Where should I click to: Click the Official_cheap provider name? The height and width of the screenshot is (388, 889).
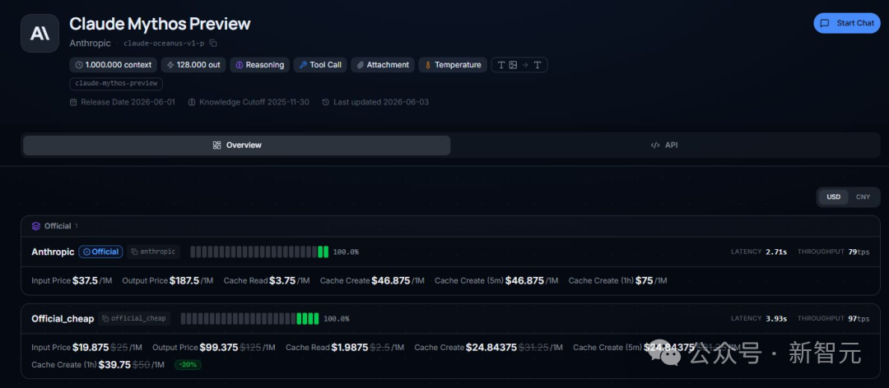pyautogui.click(x=63, y=318)
